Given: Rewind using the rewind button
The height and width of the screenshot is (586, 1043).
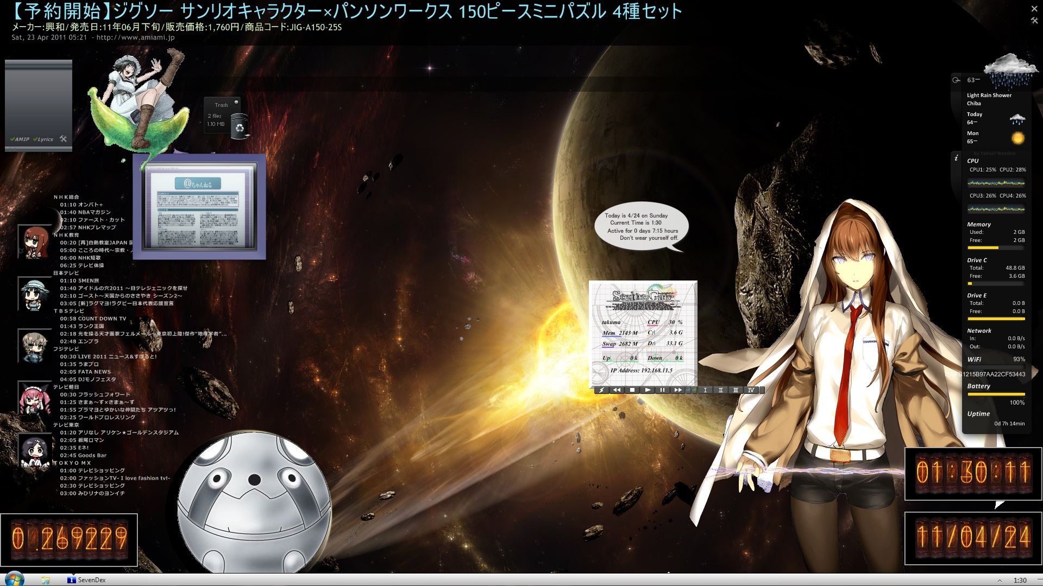Looking at the screenshot, I should click(x=617, y=390).
